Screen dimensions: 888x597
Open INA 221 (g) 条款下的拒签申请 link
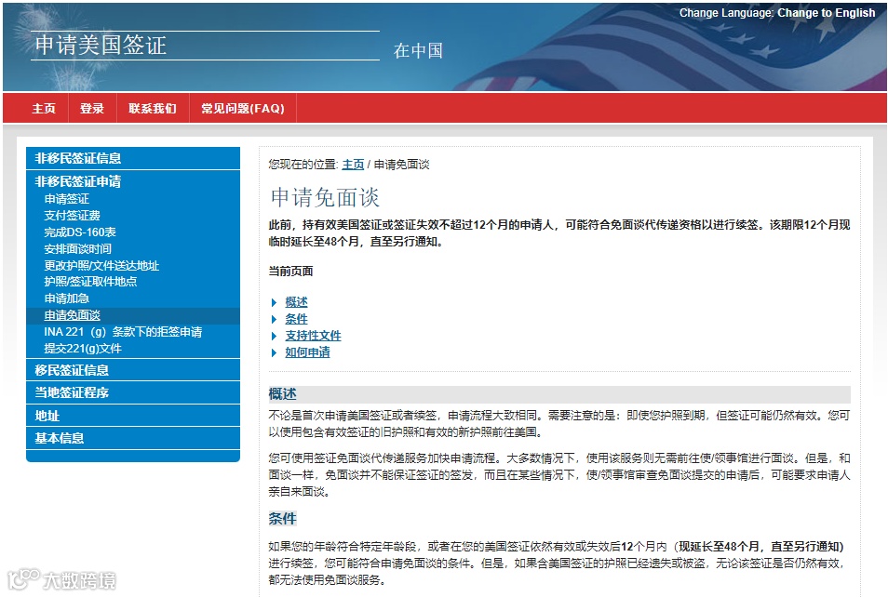pos(123,332)
